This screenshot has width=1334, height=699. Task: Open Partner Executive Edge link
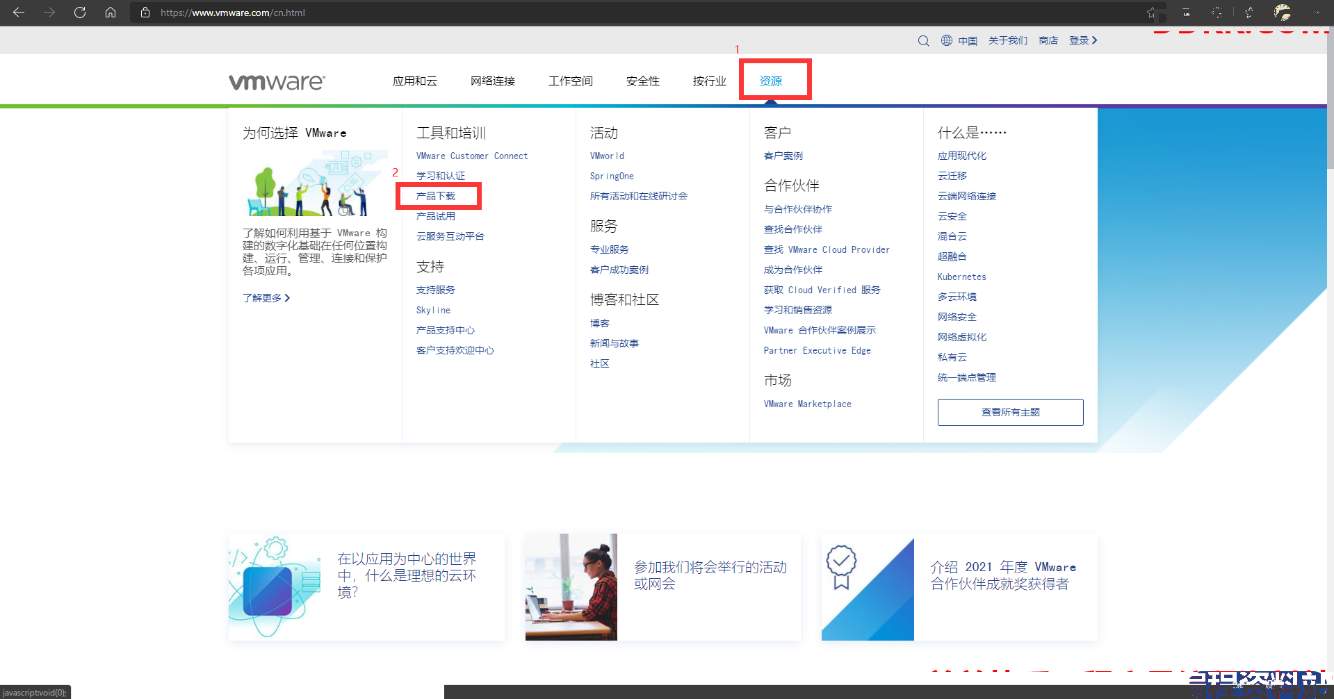tap(818, 351)
